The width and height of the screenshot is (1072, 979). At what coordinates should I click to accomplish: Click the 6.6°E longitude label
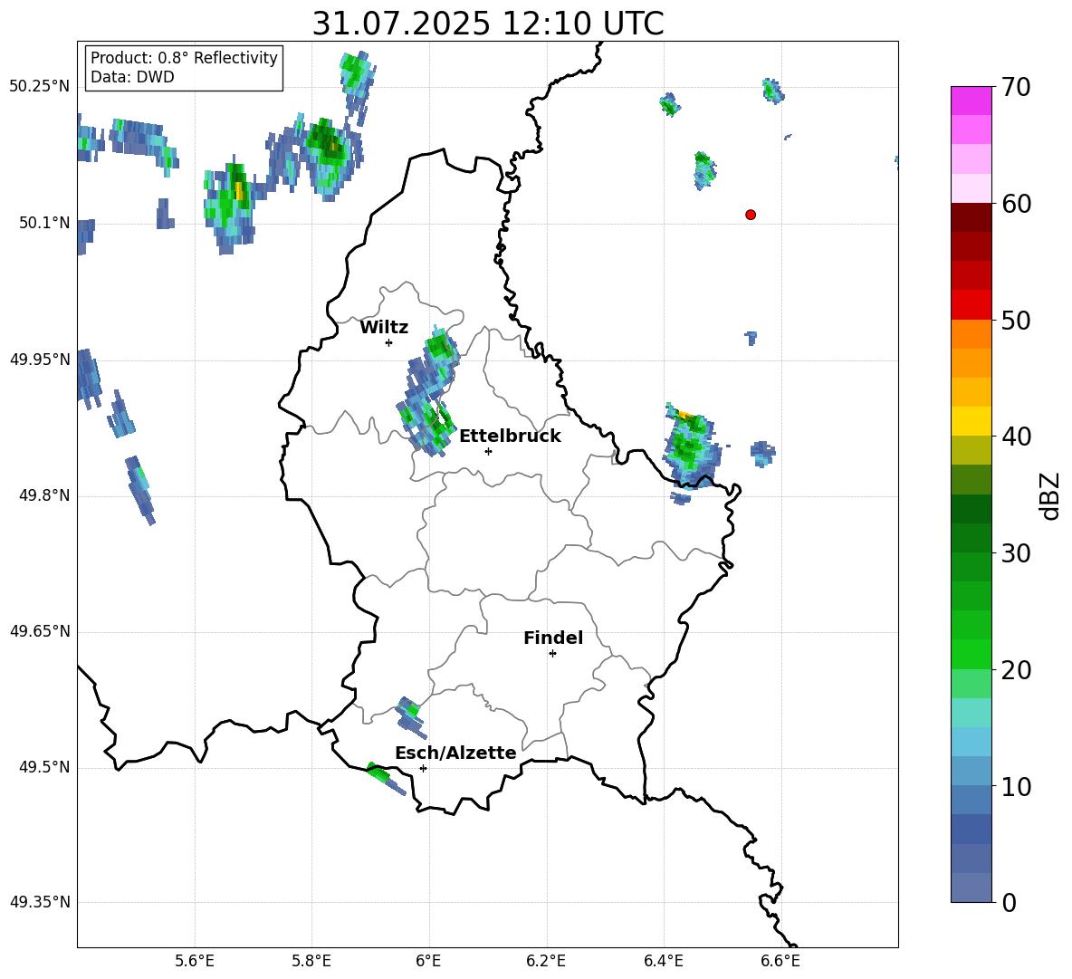(x=780, y=961)
